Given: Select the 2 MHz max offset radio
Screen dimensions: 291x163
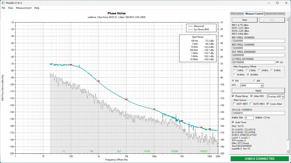Looking at the screenshot, I should tap(247, 70).
